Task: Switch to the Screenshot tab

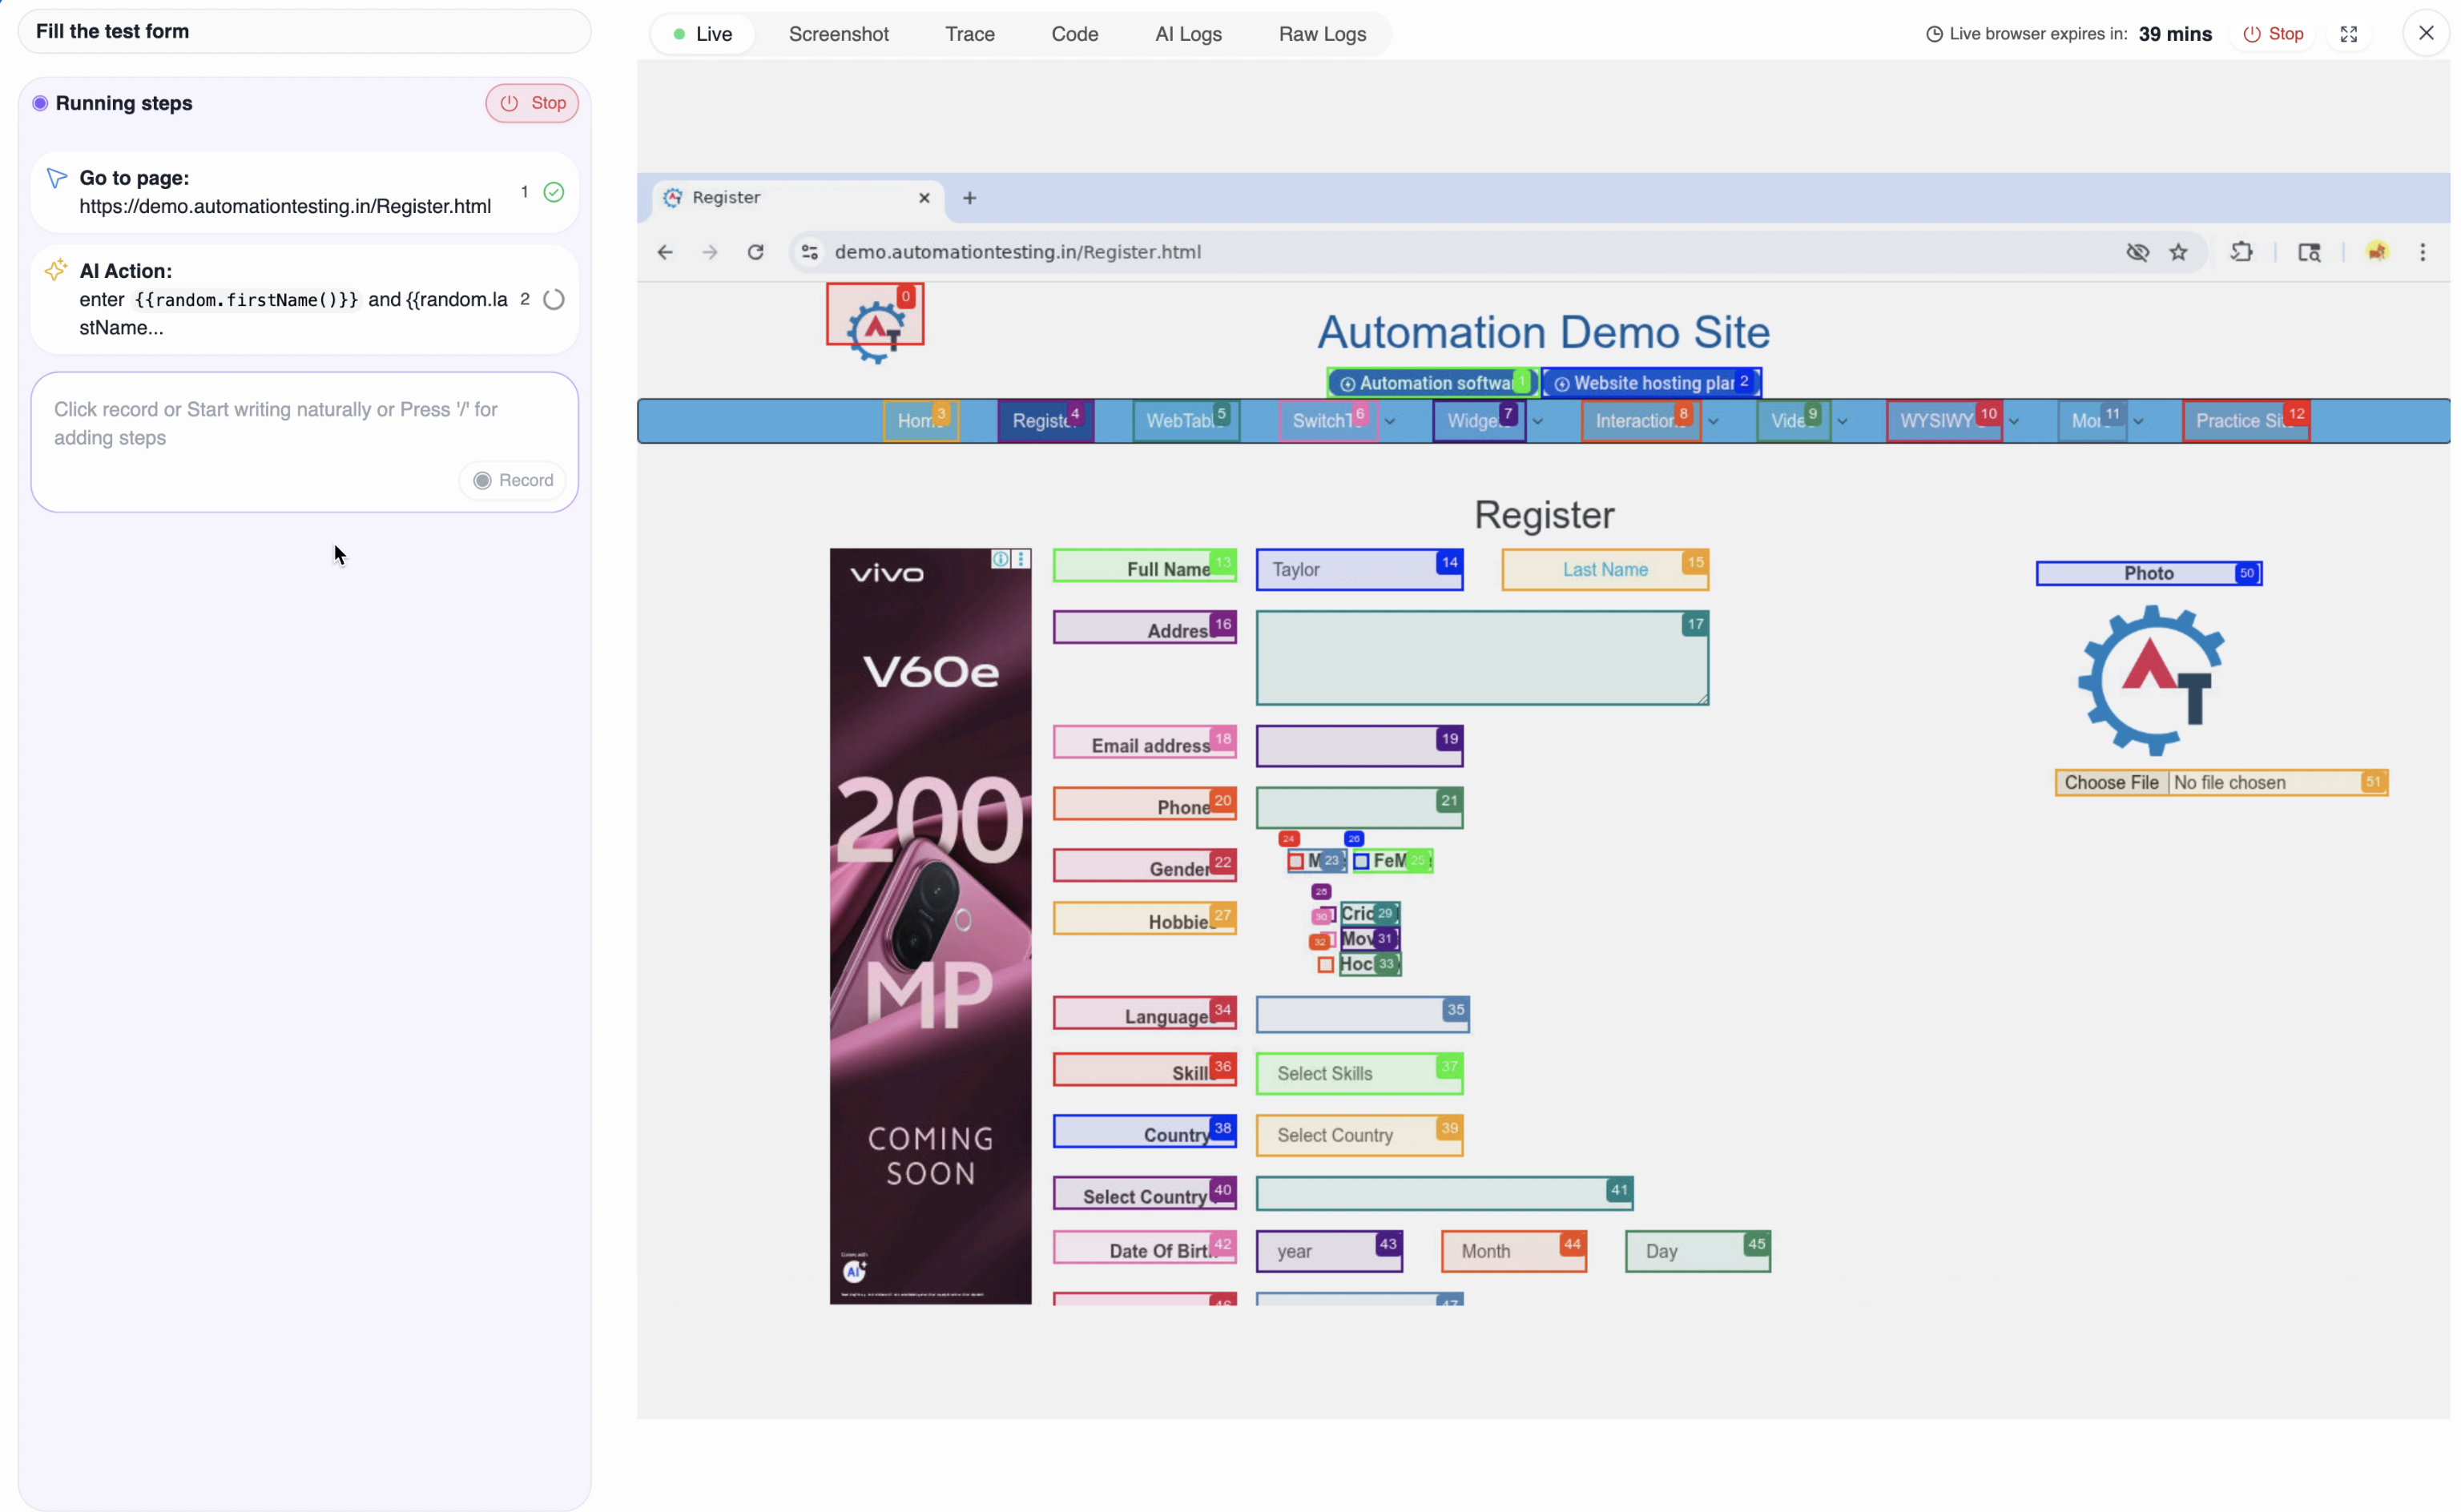Action: point(838,34)
